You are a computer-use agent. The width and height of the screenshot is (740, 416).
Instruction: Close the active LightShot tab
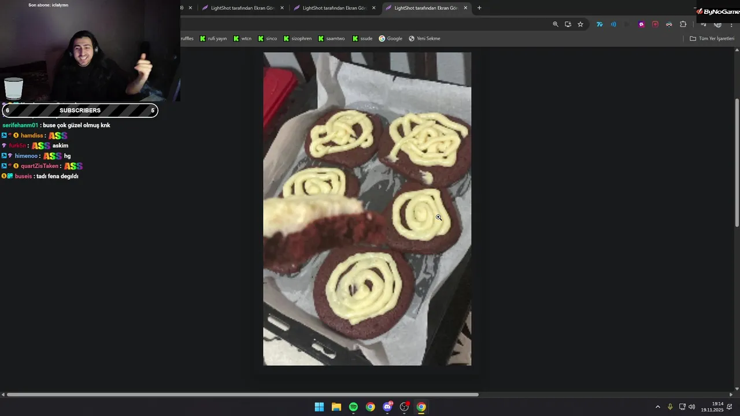click(x=465, y=8)
